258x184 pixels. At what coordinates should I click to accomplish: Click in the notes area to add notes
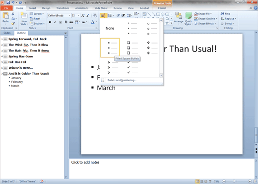pyautogui.click(x=161, y=169)
